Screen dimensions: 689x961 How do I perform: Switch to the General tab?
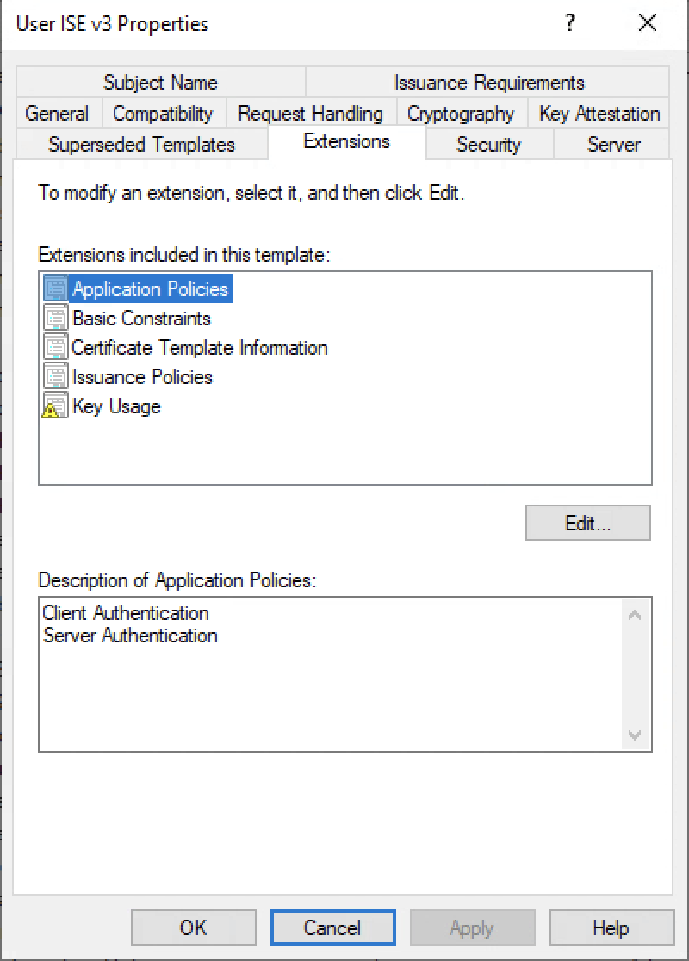click(x=57, y=113)
